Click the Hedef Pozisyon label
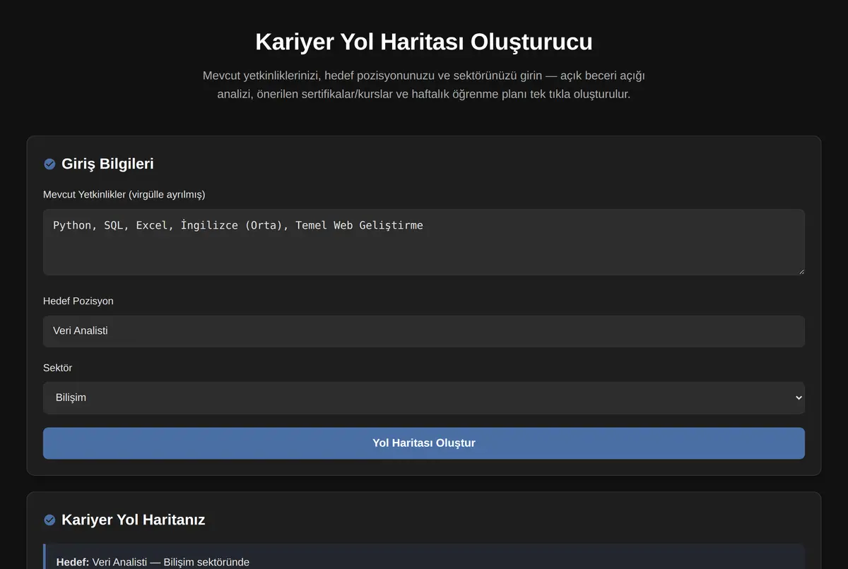The height and width of the screenshot is (569, 848). pos(78,301)
